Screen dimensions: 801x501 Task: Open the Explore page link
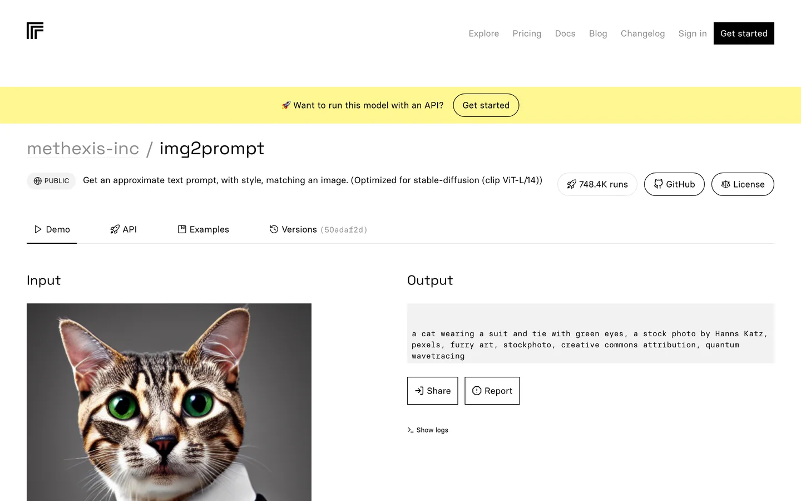[483, 33]
